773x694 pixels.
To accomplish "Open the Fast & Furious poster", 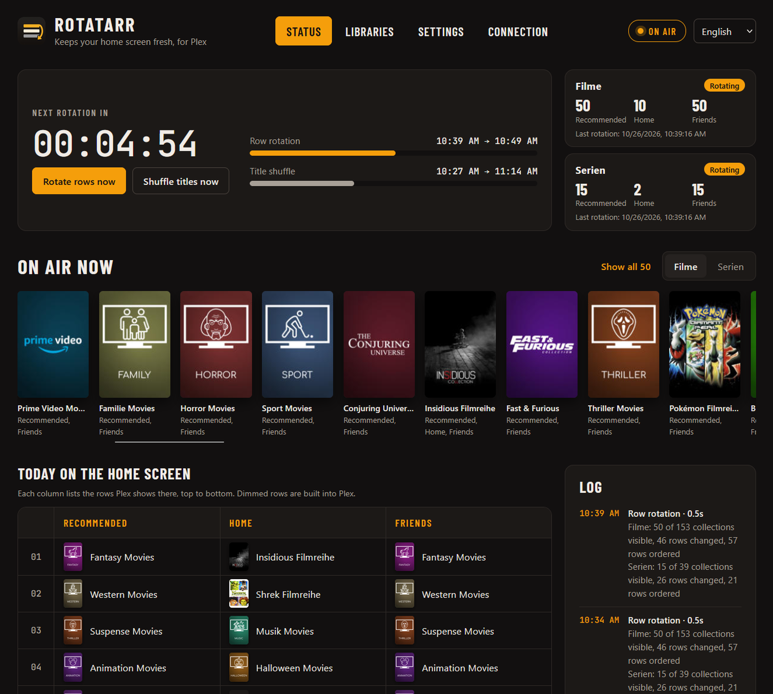I will tap(542, 345).
